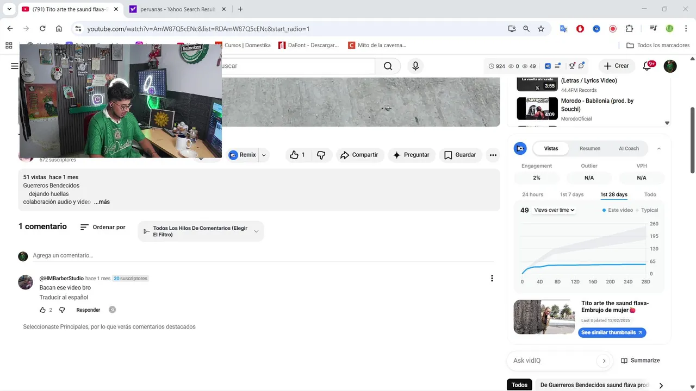This screenshot has width=696, height=391.
Task: Open the media control music icon
Action: 653,29
